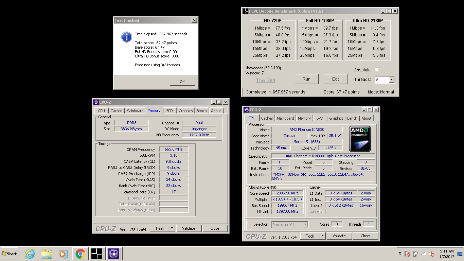Open Windows Explorer folder icon on taskbar

(x=47, y=254)
